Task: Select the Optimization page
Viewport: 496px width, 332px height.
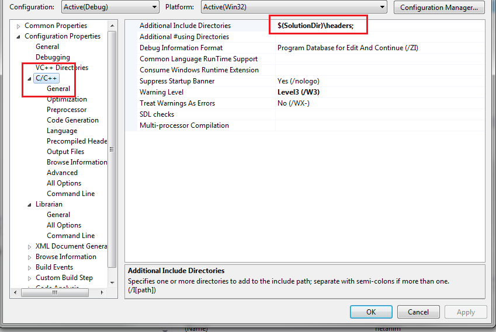Action: coord(67,99)
